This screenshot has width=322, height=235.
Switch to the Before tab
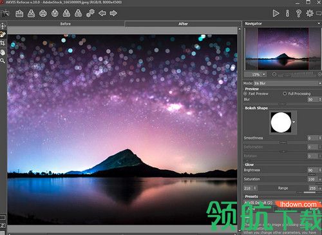66,24
